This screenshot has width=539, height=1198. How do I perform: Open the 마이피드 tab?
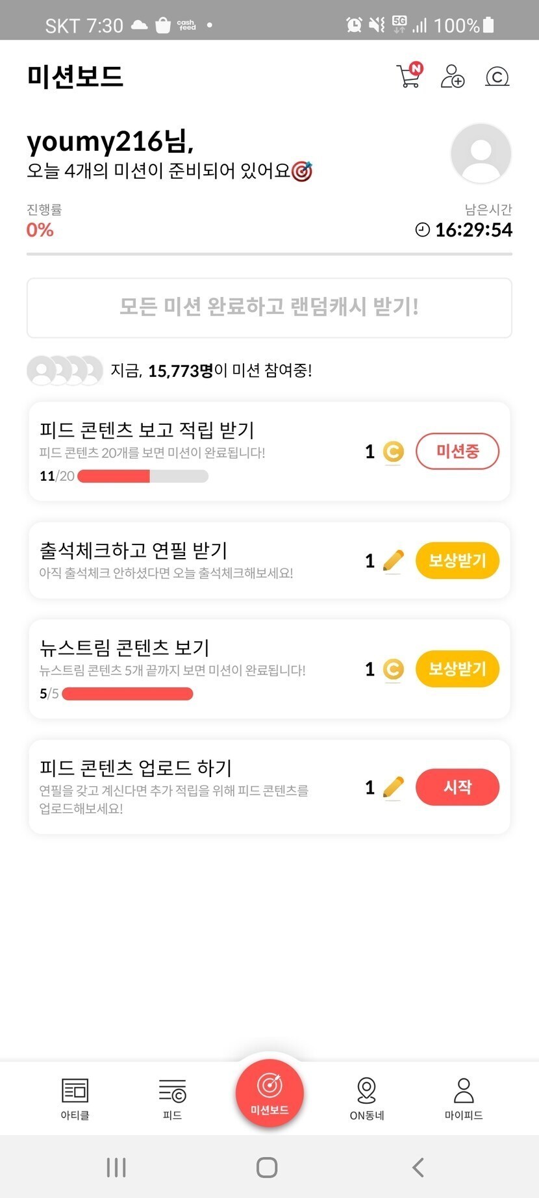[464, 1099]
